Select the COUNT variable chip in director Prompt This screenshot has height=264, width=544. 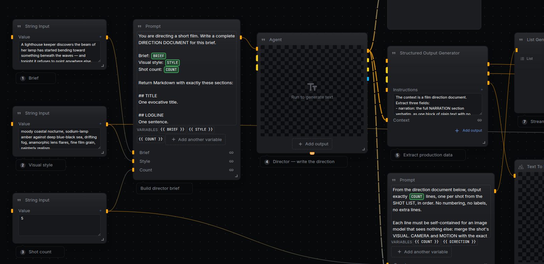click(151, 139)
